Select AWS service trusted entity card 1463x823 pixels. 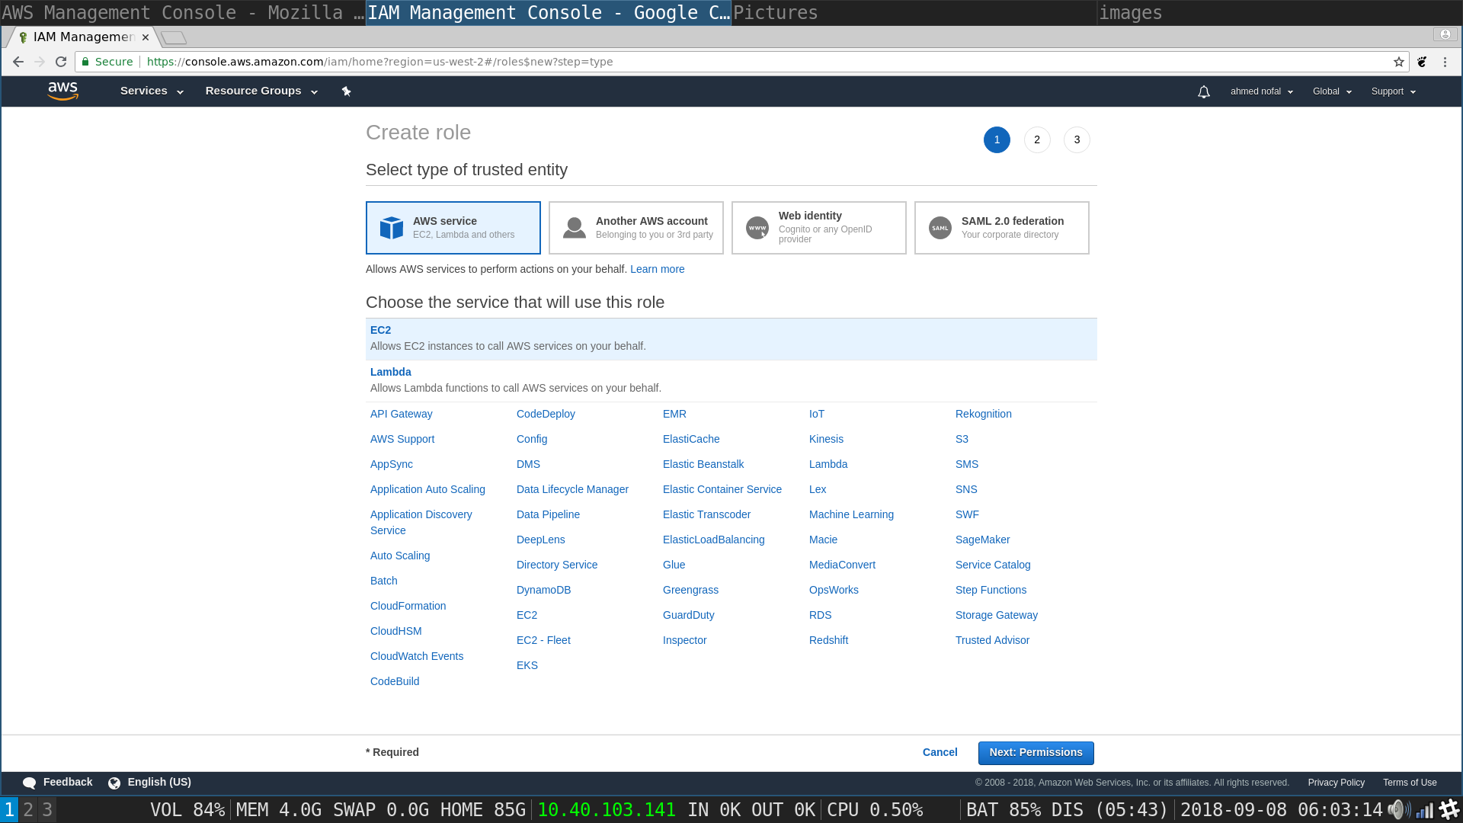coord(453,228)
